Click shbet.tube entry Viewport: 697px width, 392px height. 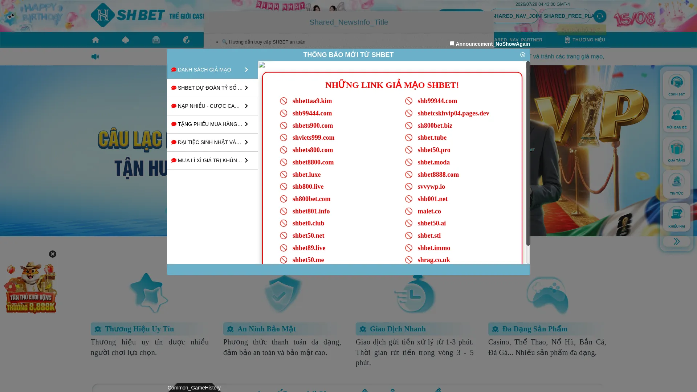click(432, 138)
